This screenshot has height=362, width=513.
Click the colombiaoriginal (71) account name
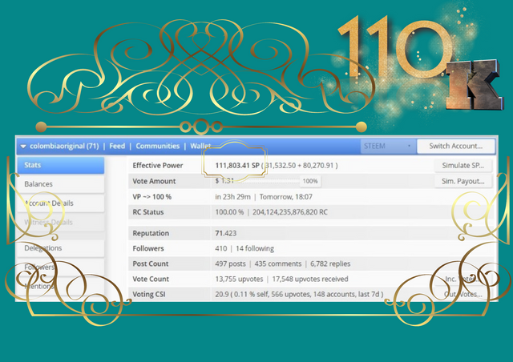[x=64, y=147]
